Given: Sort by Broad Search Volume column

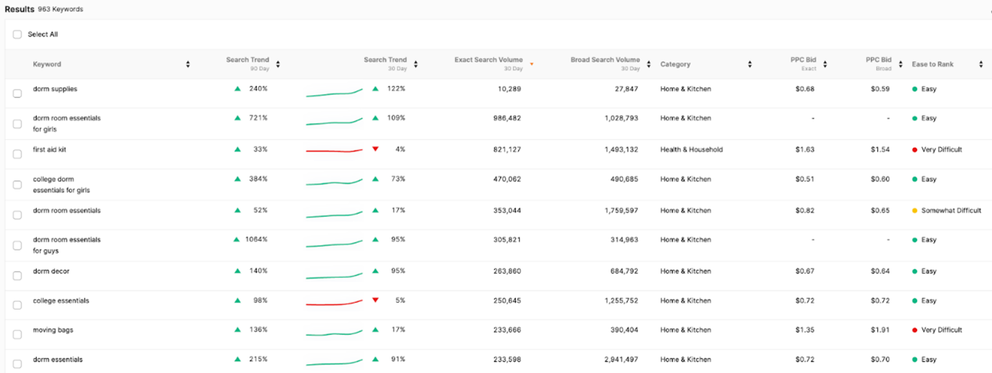Looking at the screenshot, I should [647, 64].
